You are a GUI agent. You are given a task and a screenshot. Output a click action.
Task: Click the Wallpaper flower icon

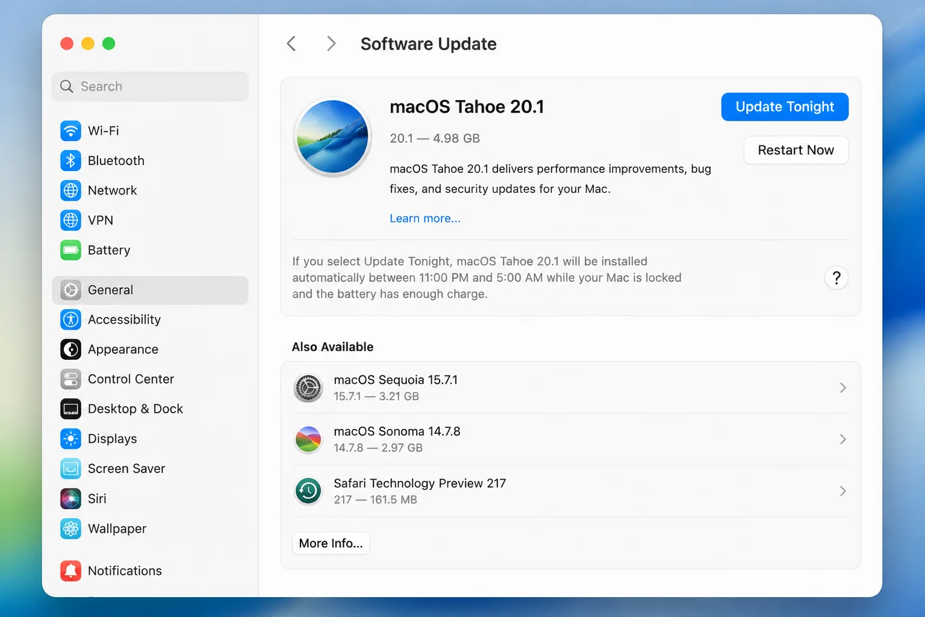pos(70,528)
